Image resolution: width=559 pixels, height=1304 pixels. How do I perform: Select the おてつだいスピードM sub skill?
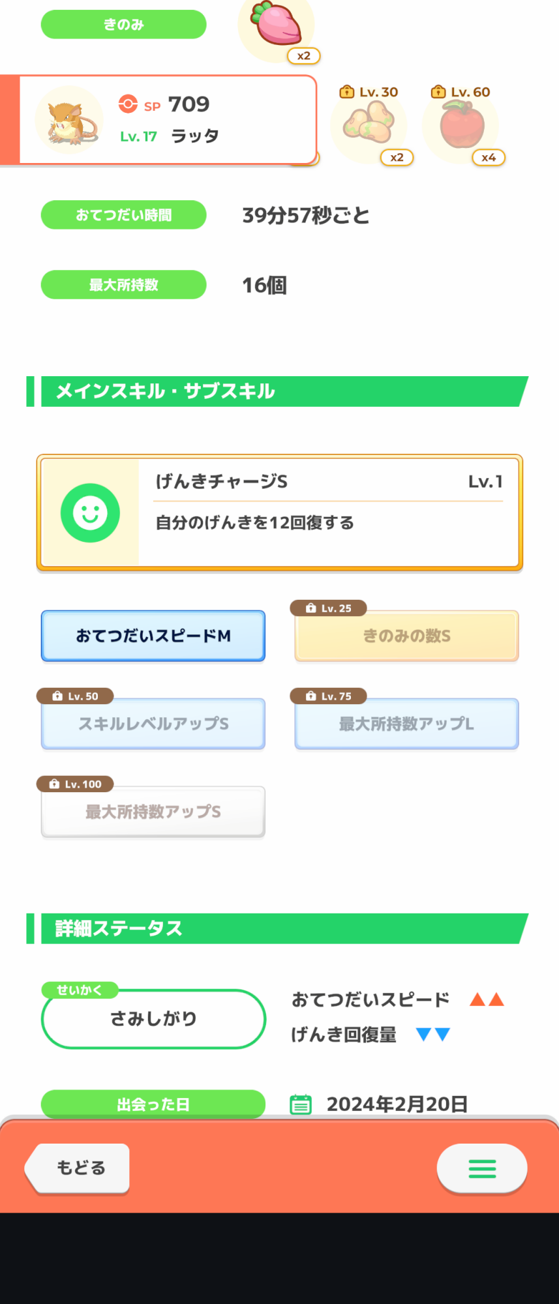153,636
